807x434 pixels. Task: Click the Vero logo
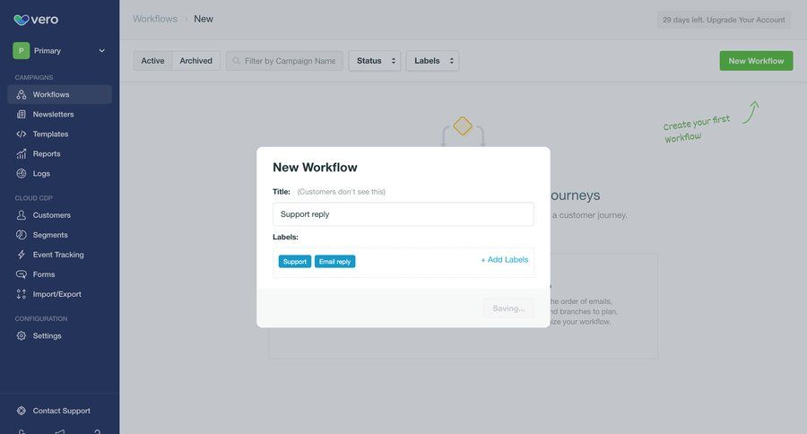pos(36,20)
